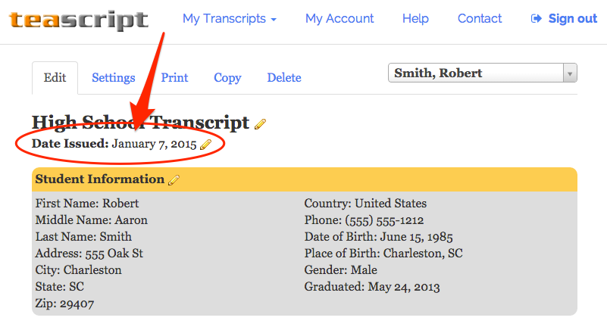Click the yellow Student Information header bar
The image size is (607, 327).
[305, 179]
